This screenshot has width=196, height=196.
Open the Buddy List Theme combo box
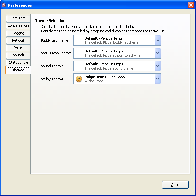(117, 40)
